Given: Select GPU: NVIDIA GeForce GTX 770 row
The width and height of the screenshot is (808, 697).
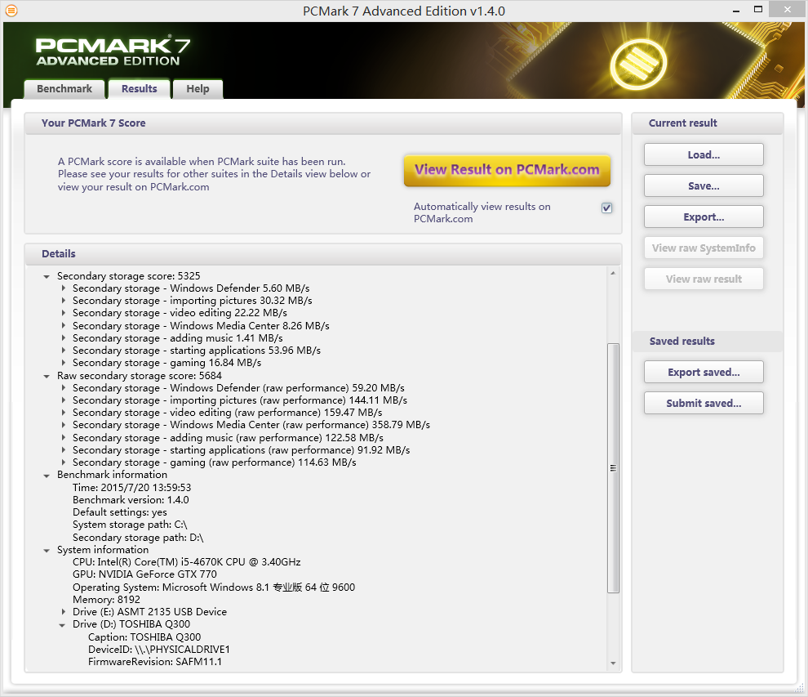Looking at the screenshot, I should [144, 574].
